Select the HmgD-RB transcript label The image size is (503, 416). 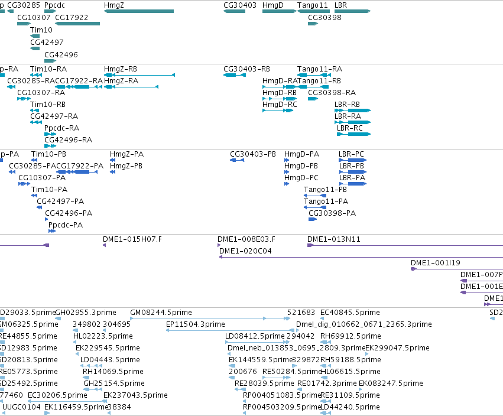pyautogui.click(x=280, y=93)
